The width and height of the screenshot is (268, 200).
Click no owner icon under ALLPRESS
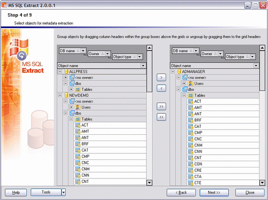tap(72, 78)
